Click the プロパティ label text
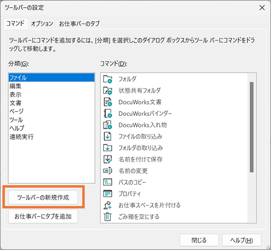 (x=130, y=193)
